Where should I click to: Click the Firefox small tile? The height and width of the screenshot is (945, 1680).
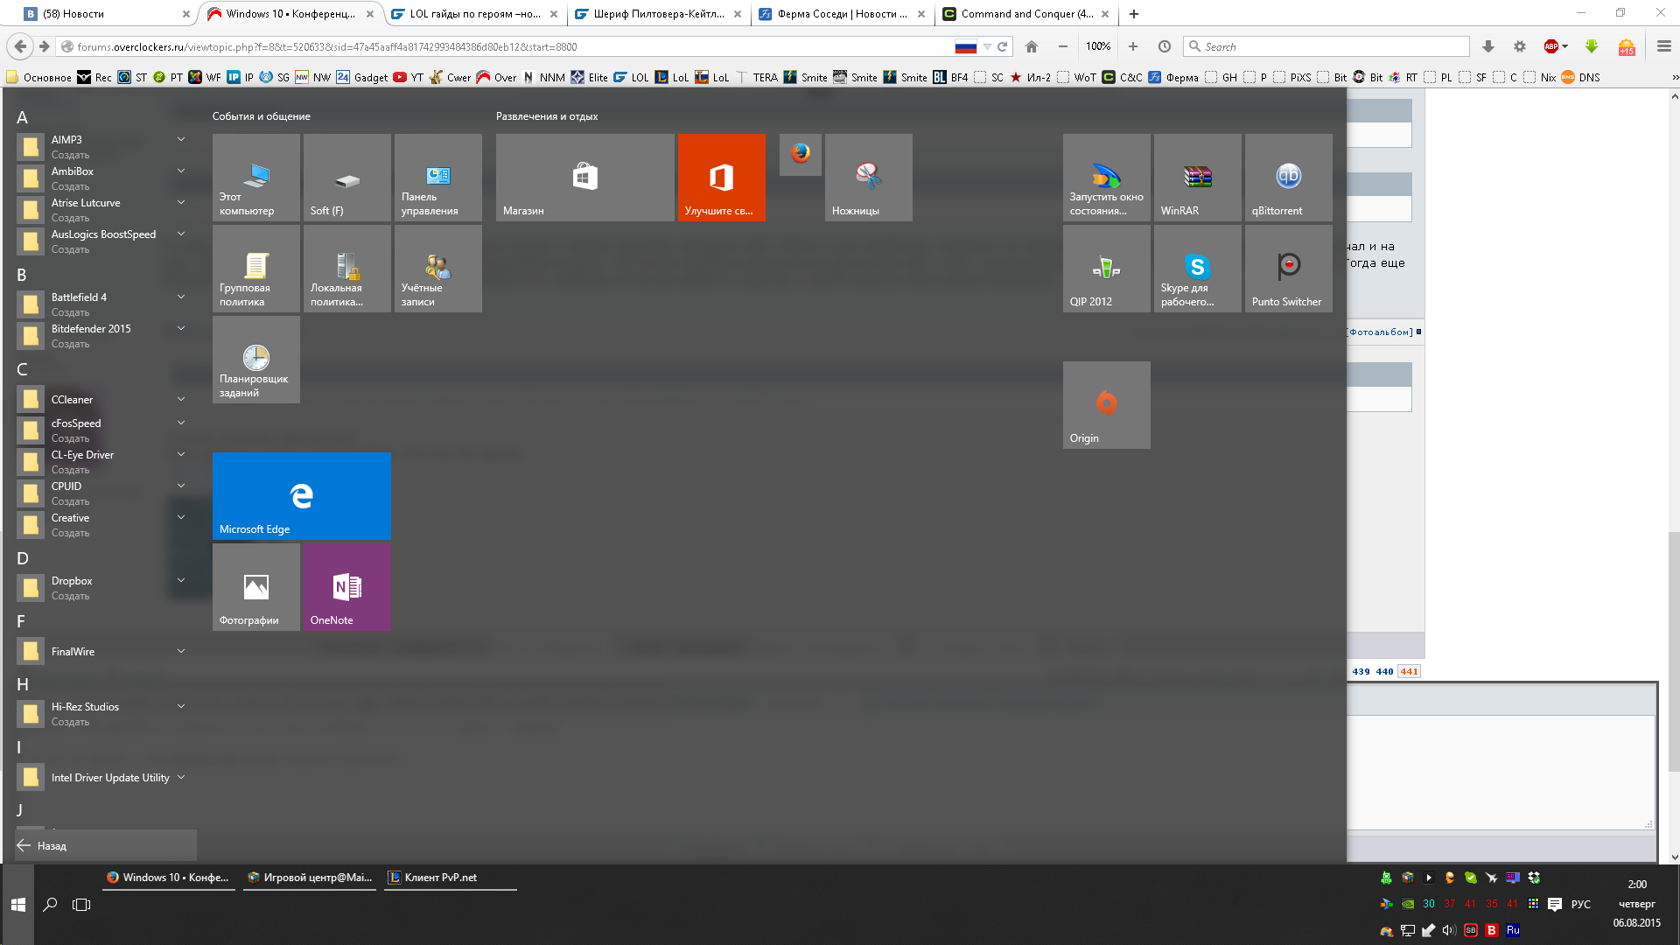[x=800, y=154]
